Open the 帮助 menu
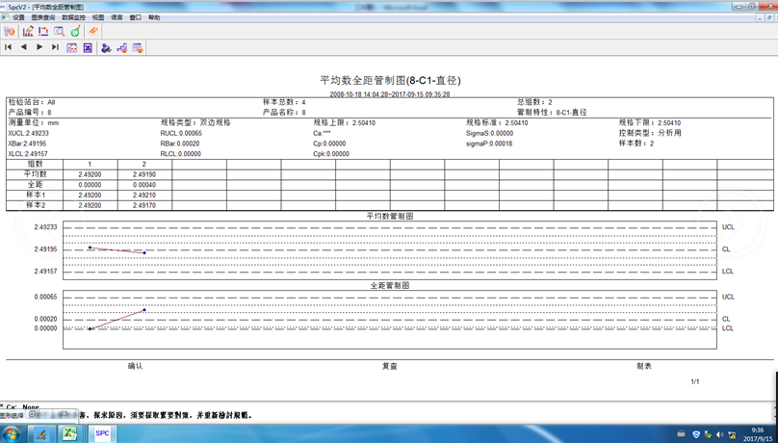Screen dimensions: 778x443 (x=154, y=17)
